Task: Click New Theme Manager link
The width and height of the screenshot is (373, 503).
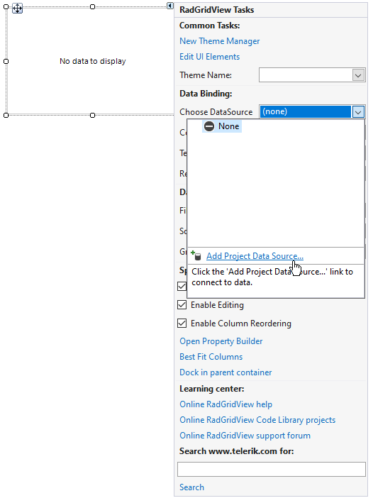Action: tap(219, 41)
